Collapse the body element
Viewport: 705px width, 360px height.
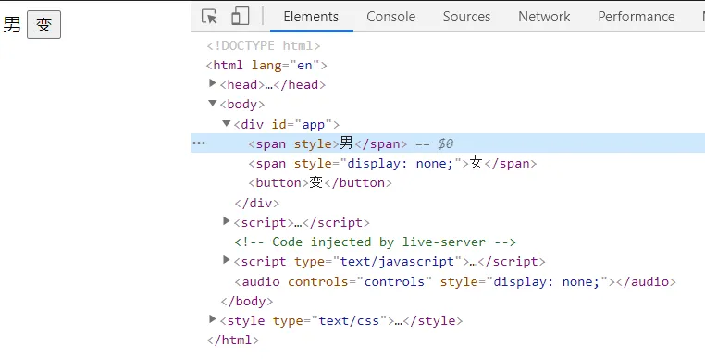pos(213,103)
